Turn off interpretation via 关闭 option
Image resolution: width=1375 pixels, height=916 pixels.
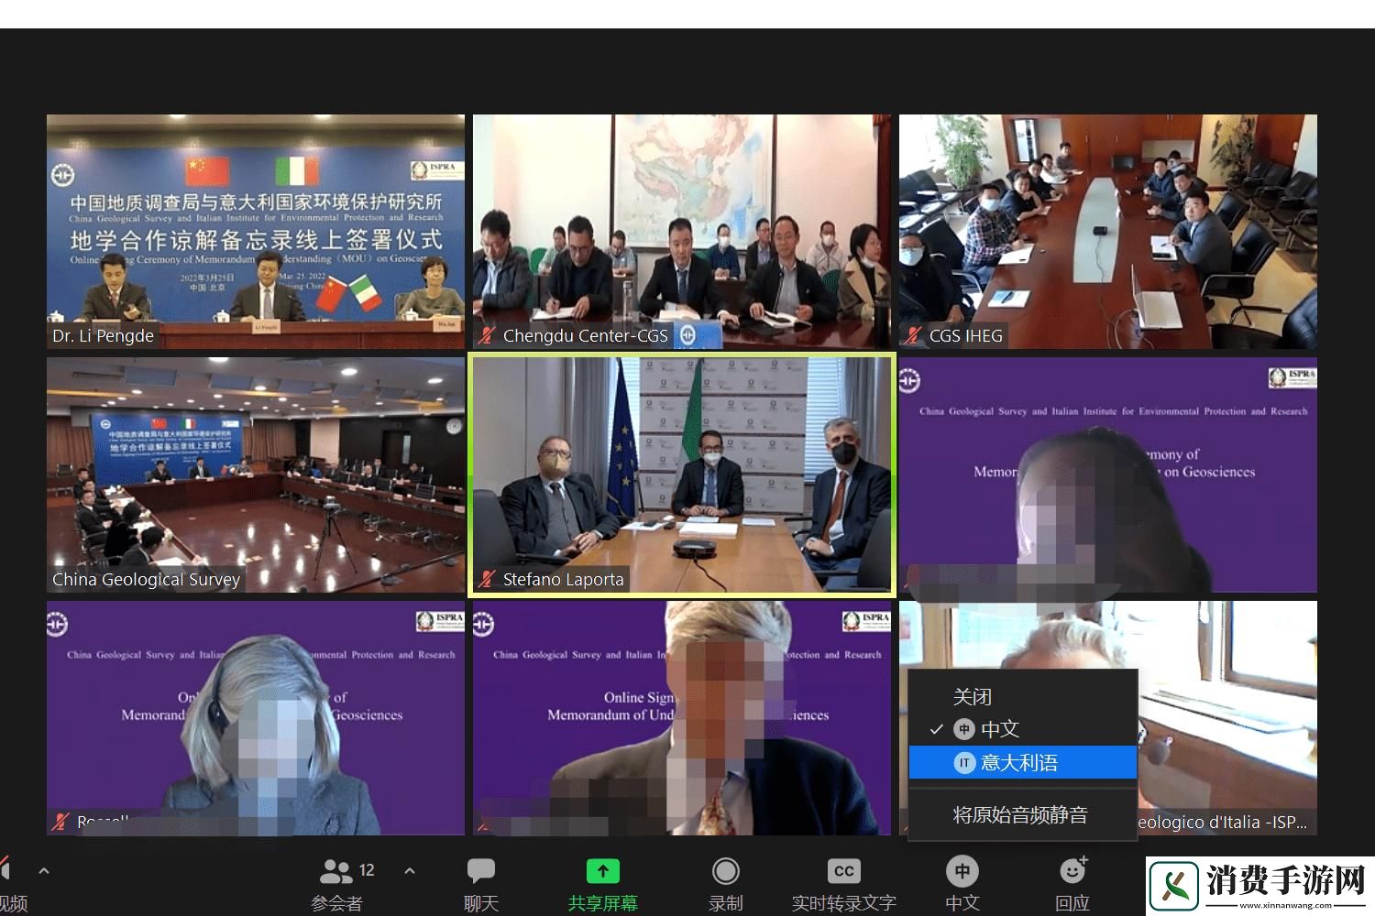973,697
